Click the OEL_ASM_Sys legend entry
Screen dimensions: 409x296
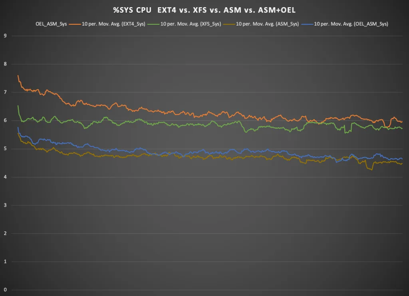pos(51,24)
